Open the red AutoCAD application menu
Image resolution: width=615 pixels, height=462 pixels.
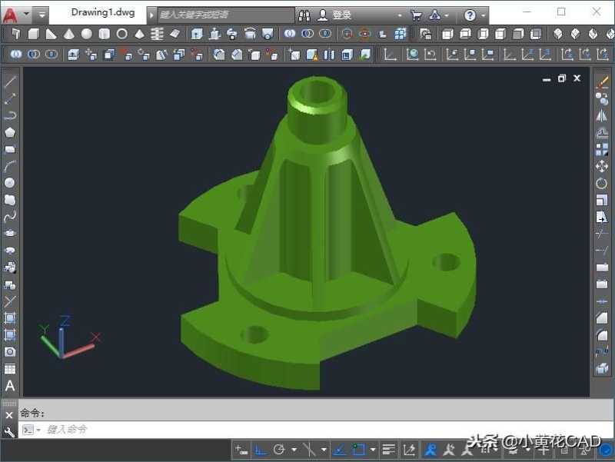pyautogui.click(x=10, y=12)
